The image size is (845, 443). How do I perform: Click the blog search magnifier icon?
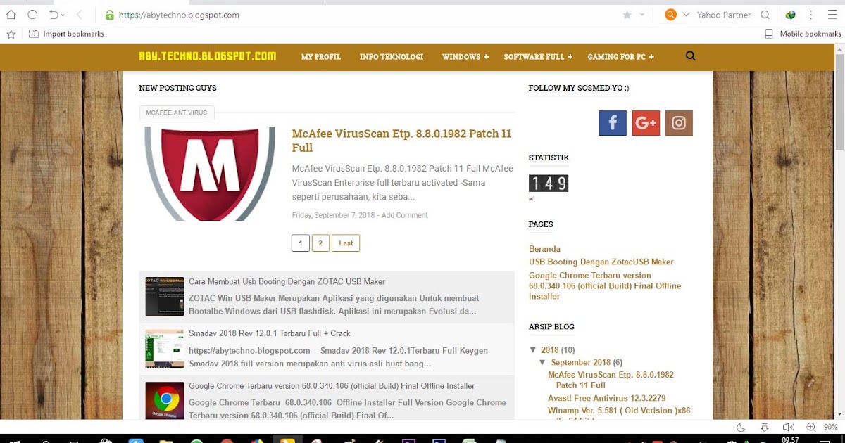pos(690,56)
